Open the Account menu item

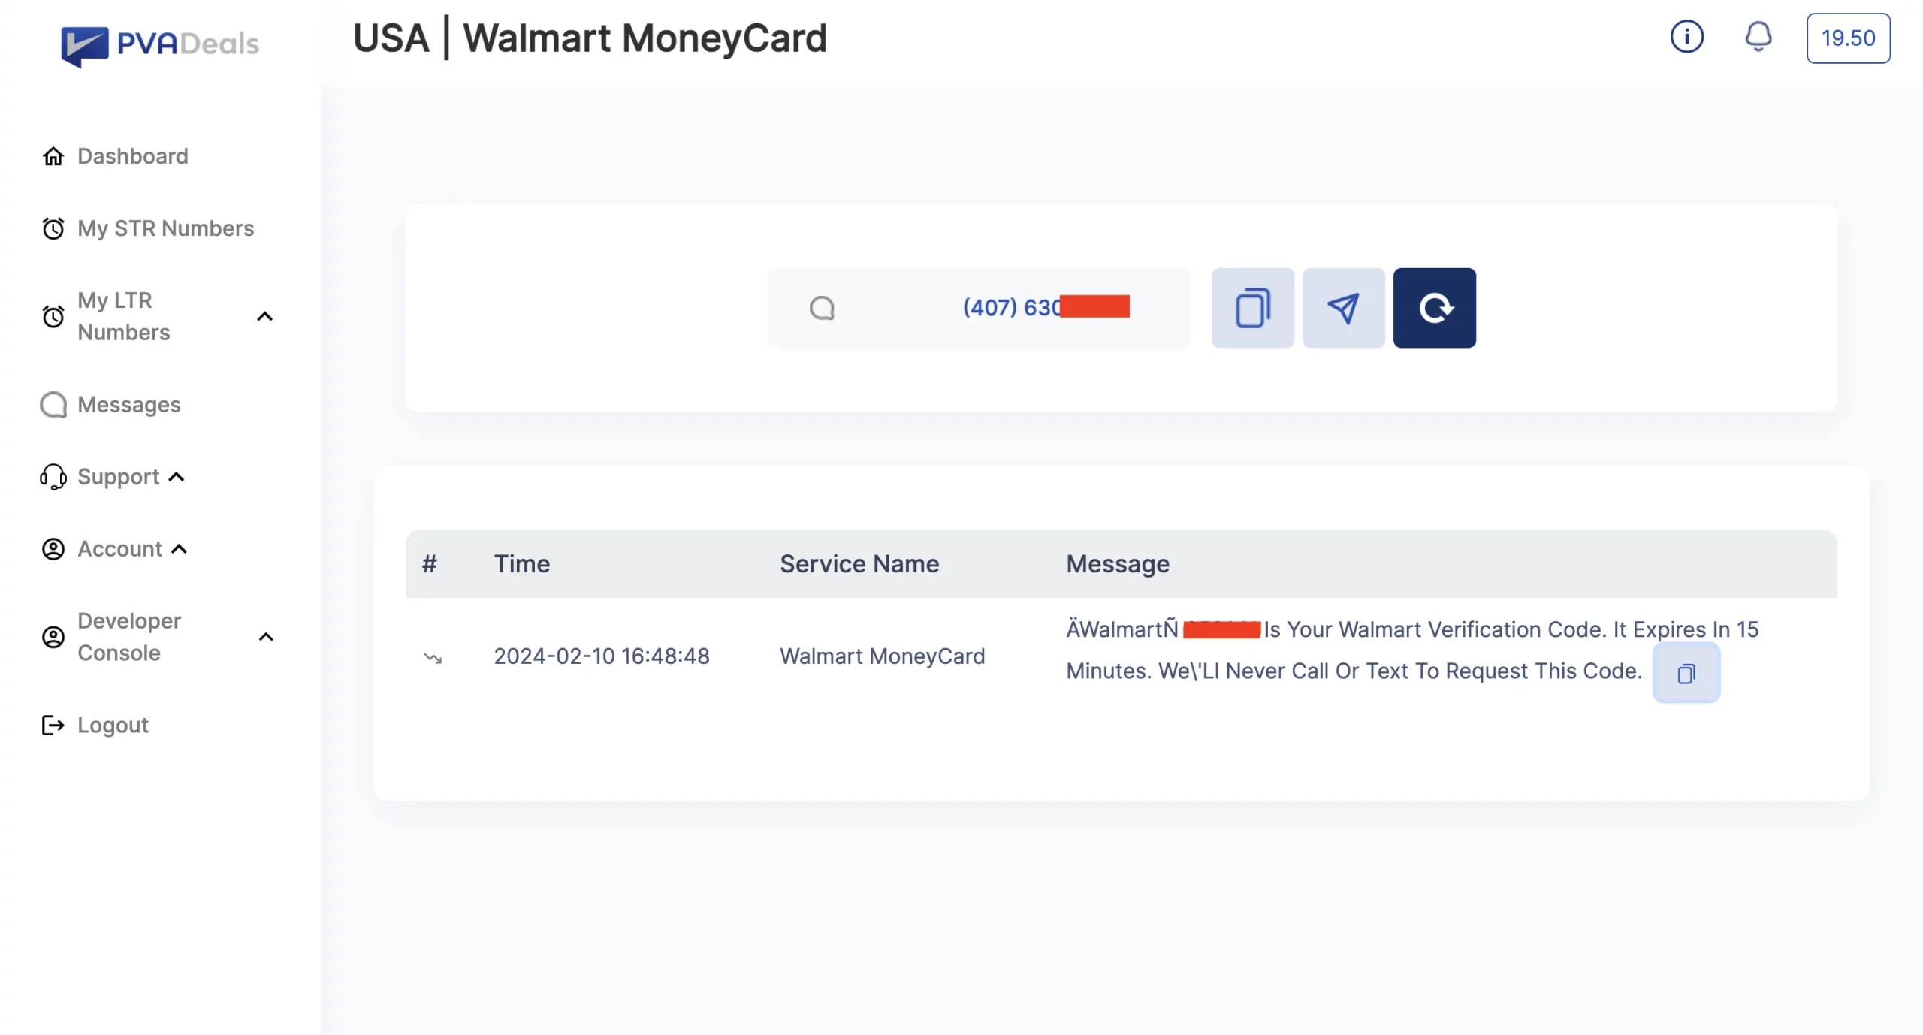coord(120,549)
